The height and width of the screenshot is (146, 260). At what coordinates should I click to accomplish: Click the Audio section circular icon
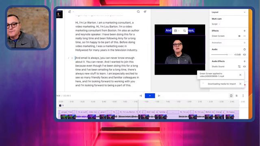[x=245, y=49]
